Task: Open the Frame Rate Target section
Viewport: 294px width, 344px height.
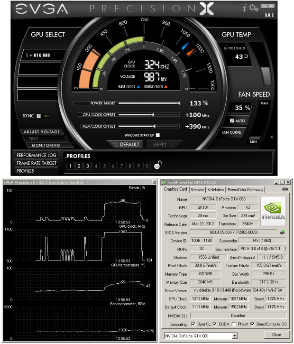Action: 37,163
